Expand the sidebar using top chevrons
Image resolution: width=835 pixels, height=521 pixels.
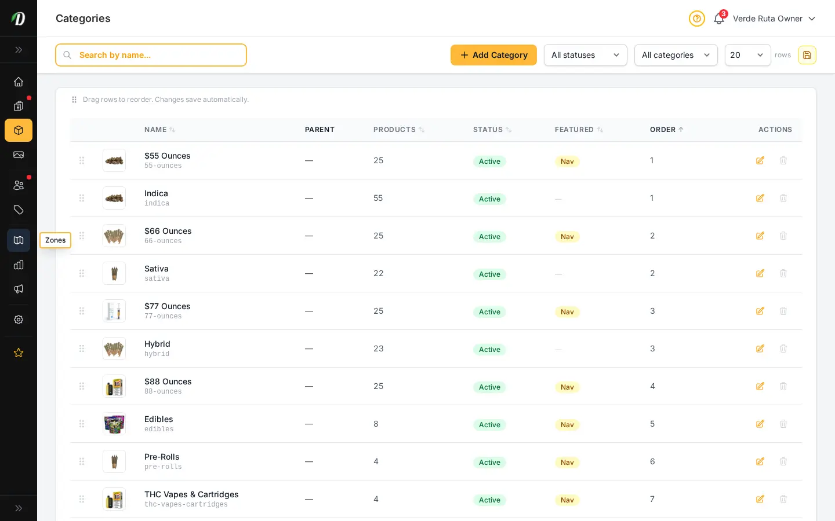tap(19, 50)
